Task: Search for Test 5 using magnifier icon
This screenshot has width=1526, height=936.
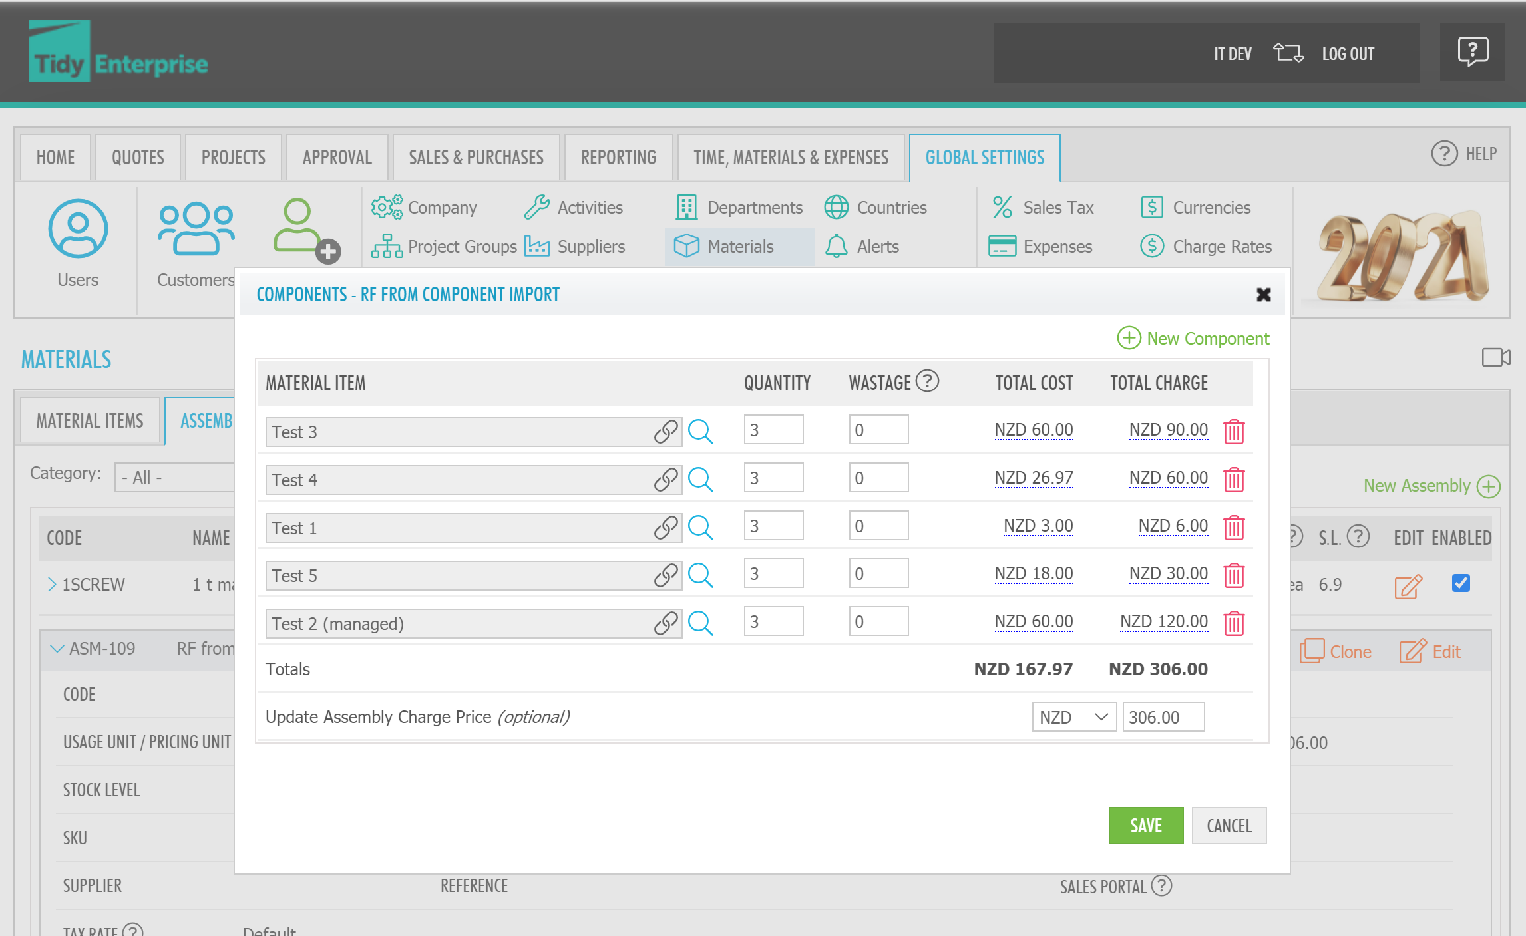Action: (x=701, y=575)
